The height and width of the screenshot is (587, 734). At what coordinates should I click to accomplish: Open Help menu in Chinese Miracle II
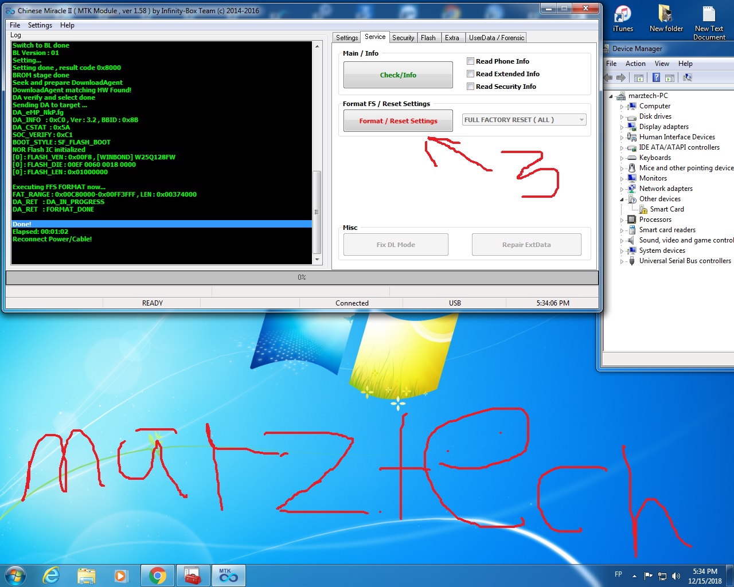(x=67, y=25)
